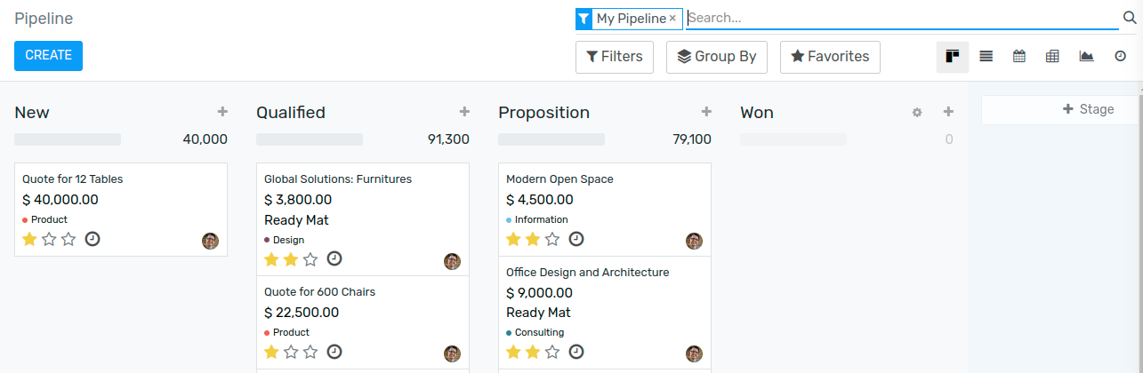Open Office Design and Architecture card
This screenshot has height=373, width=1143.
(605, 313)
